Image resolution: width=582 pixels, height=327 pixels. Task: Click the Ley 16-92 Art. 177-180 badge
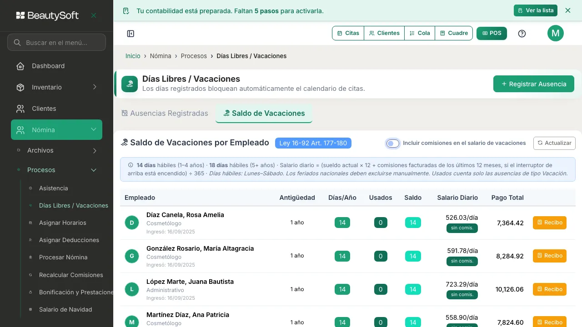pyautogui.click(x=313, y=143)
